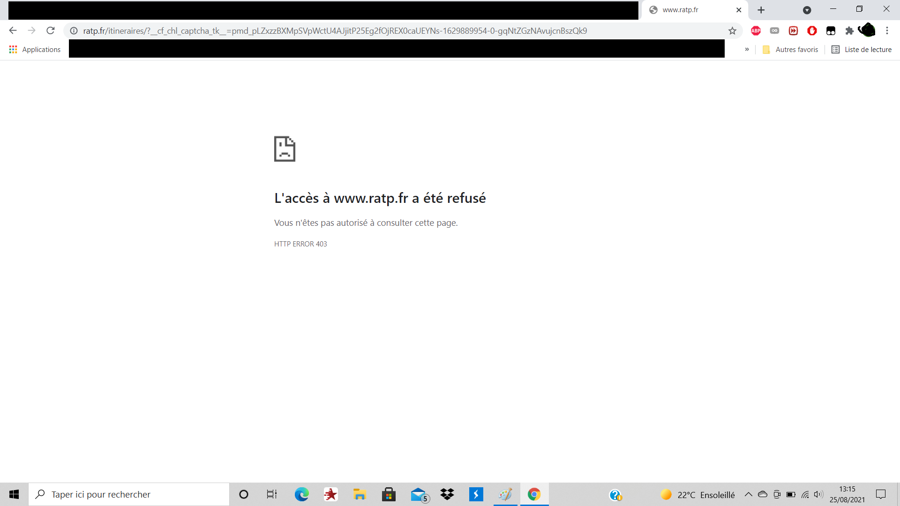This screenshot has height=506, width=900.
Task: Open the blue lightning app on taskbar
Action: click(x=476, y=494)
